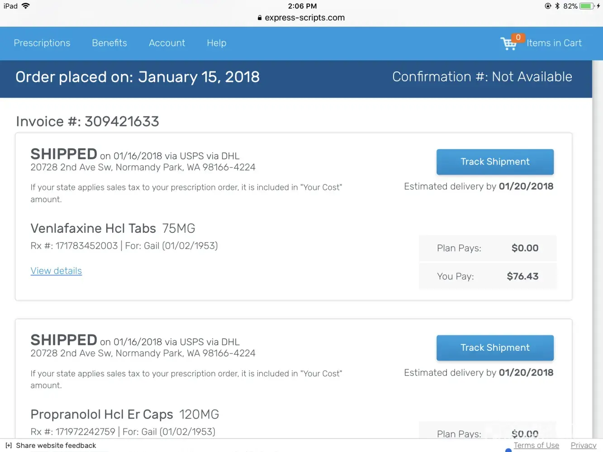Screen dimensions: 603x452
Task: Open the Prescriptions menu
Action: click(42, 43)
